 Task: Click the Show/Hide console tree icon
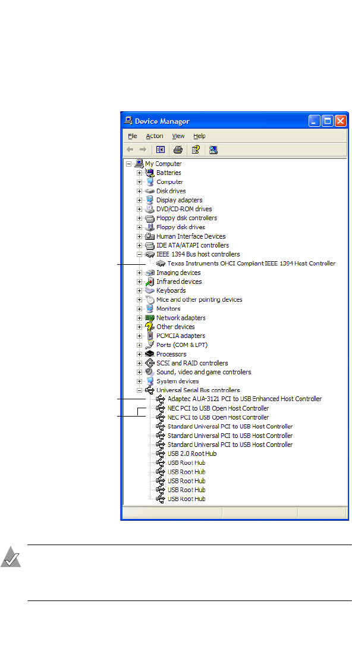tap(161, 149)
